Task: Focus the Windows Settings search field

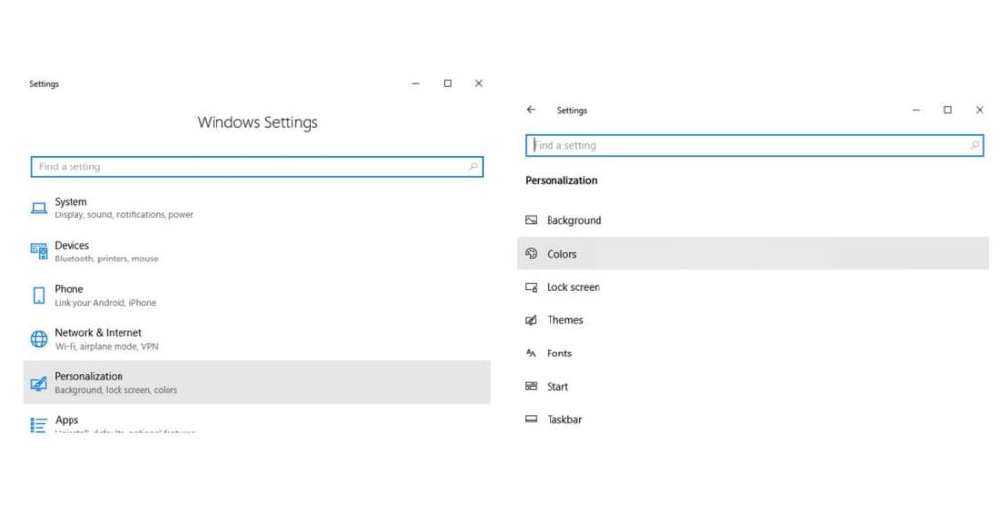Action: [x=245, y=167]
